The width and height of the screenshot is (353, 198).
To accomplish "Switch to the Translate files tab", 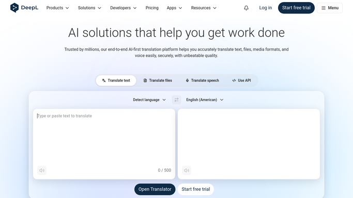I will (158, 80).
